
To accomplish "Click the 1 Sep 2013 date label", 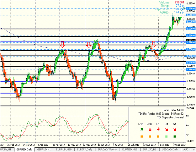I will (x=164, y=145).
